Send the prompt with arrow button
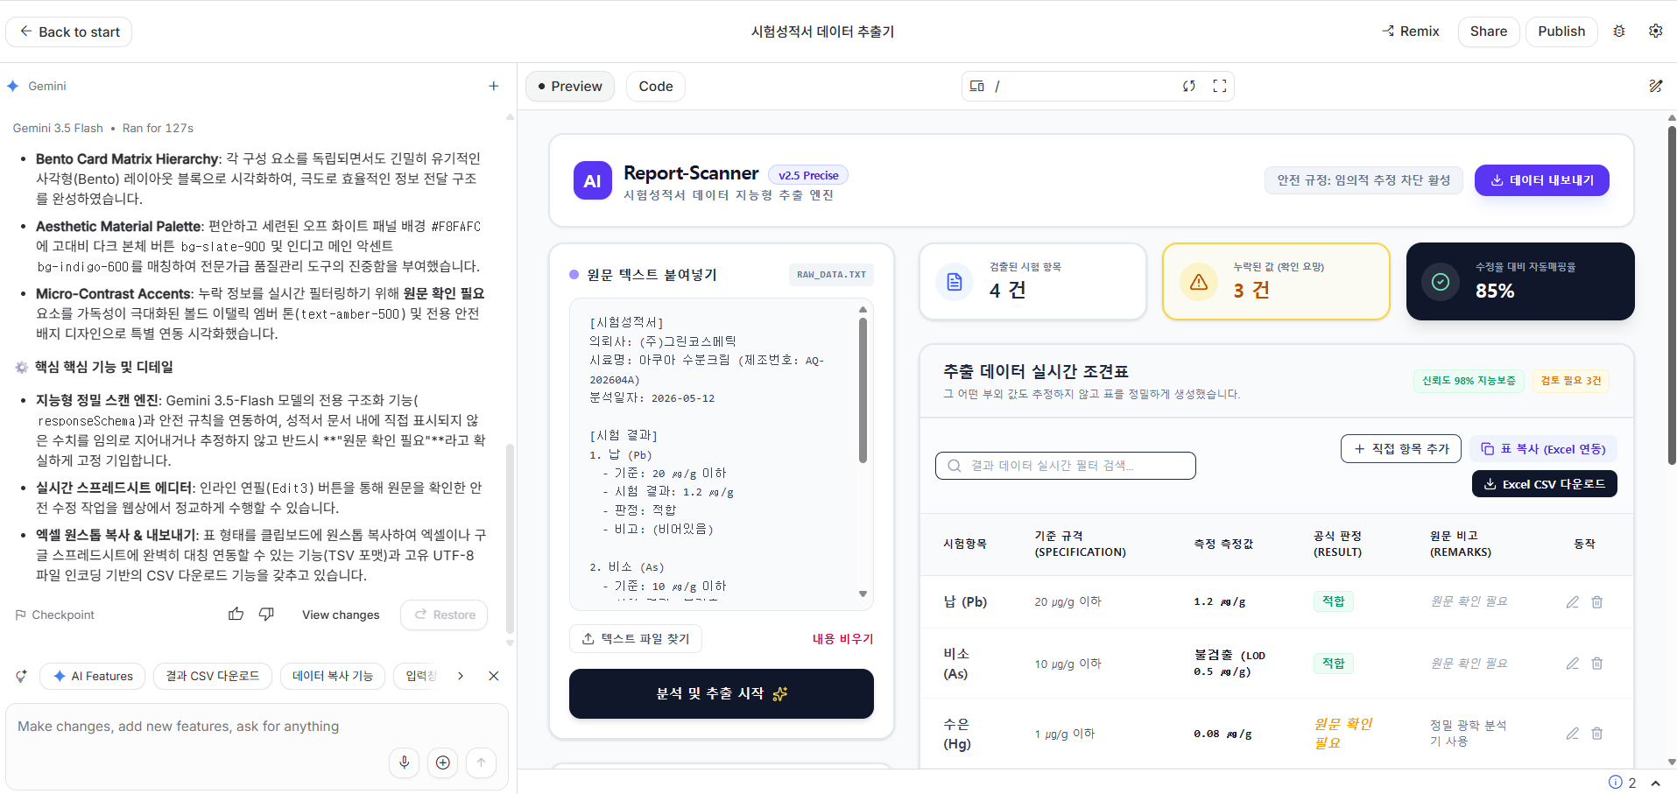 coord(481,762)
